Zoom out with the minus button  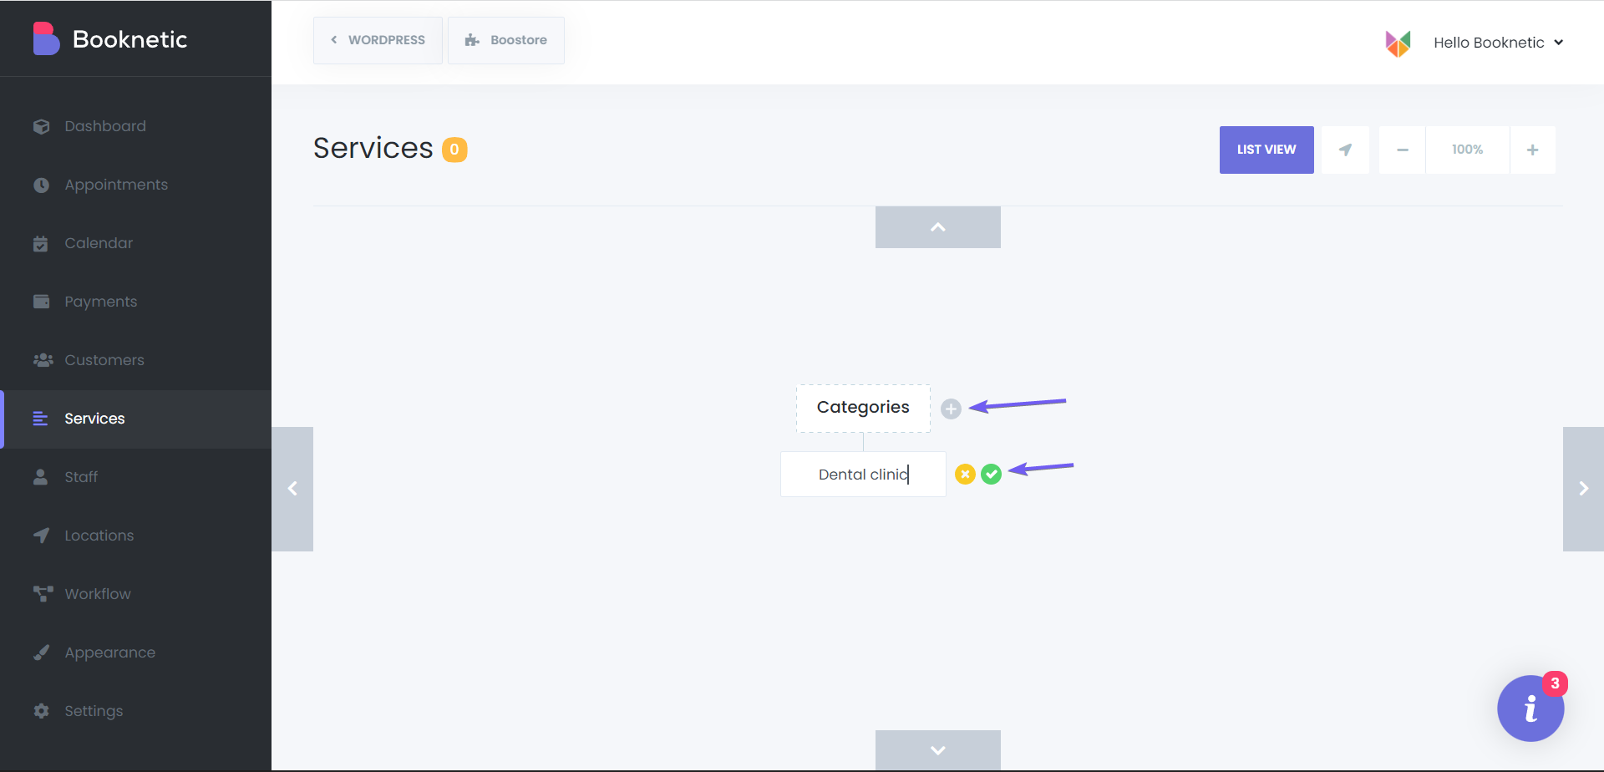[x=1403, y=150]
